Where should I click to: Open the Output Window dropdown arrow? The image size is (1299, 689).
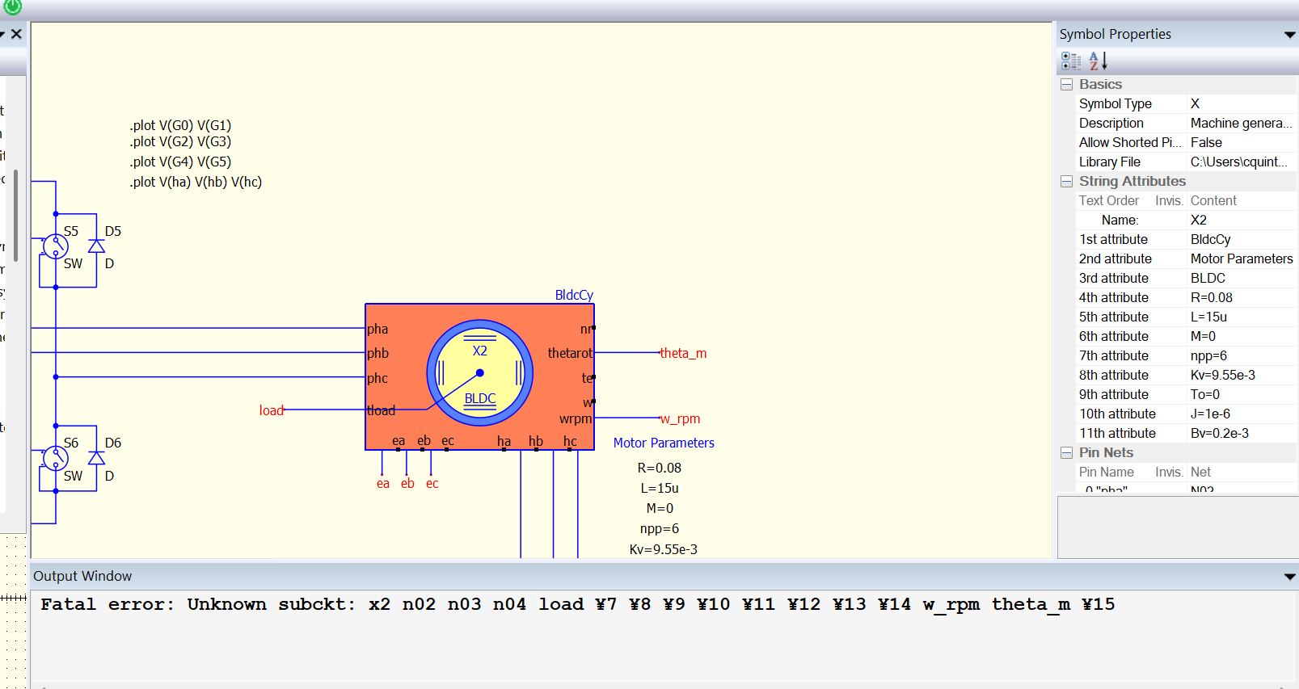(x=1289, y=577)
